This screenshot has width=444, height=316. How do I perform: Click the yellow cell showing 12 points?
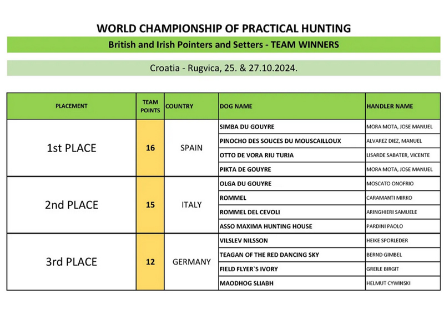tap(150, 262)
